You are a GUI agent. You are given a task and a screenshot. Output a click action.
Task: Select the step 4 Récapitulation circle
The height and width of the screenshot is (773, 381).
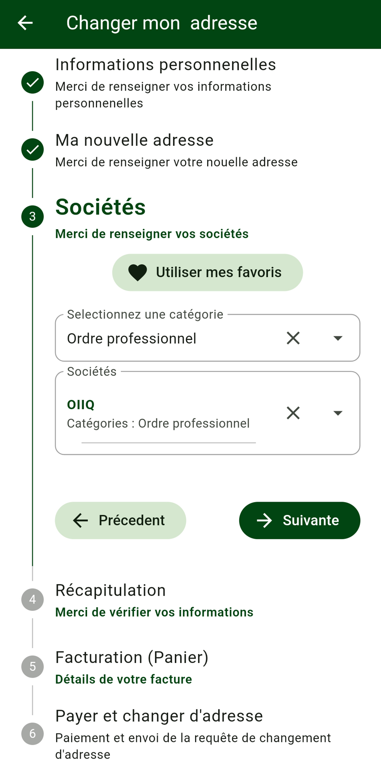tap(32, 600)
